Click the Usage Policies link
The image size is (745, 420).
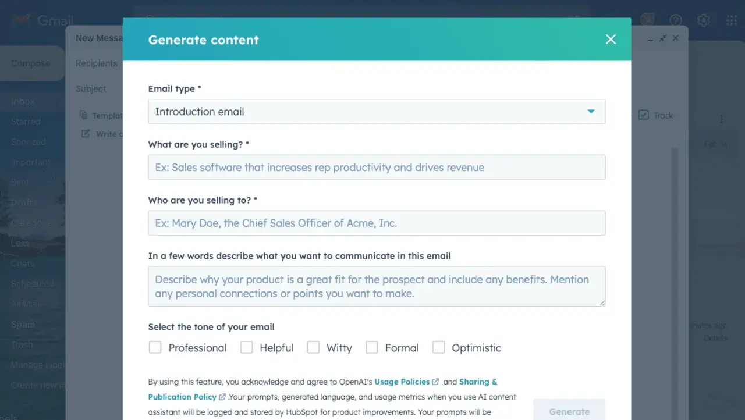tap(402, 382)
